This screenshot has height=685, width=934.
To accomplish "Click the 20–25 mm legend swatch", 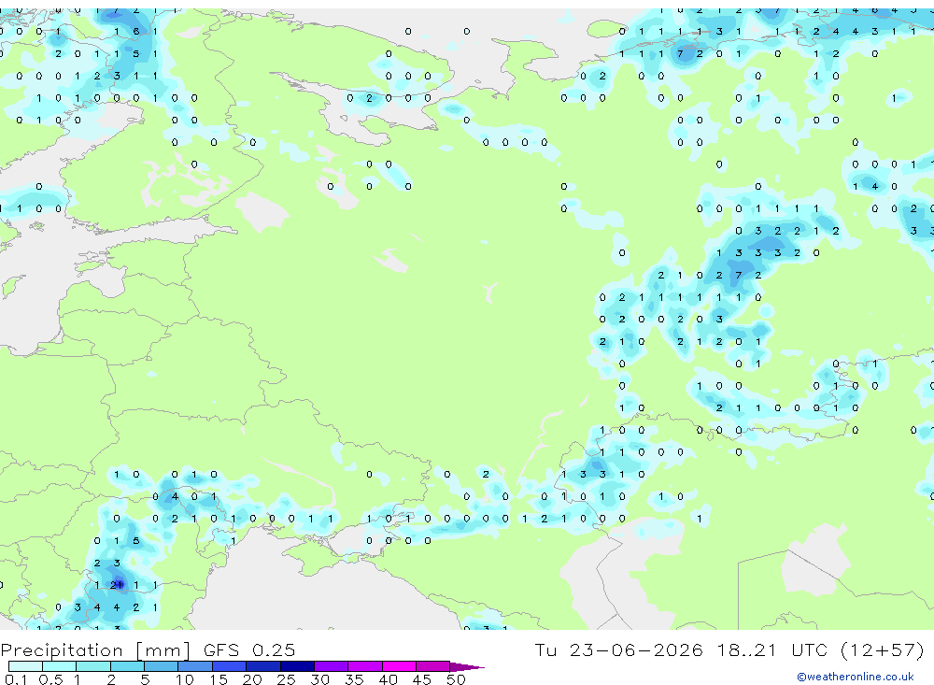I will 263,666.
